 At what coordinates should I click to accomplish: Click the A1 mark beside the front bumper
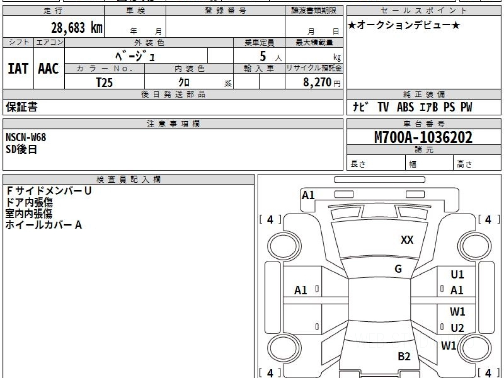[x=308, y=195]
